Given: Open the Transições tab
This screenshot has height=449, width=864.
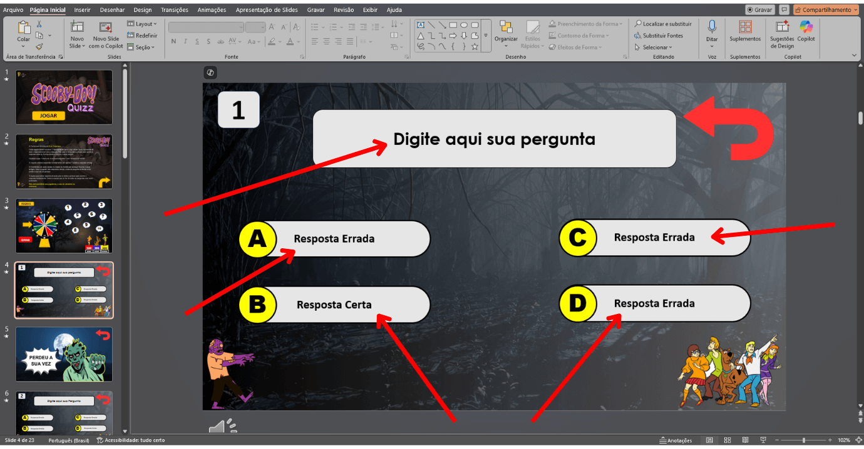Looking at the screenshot, I should [174, 10].
